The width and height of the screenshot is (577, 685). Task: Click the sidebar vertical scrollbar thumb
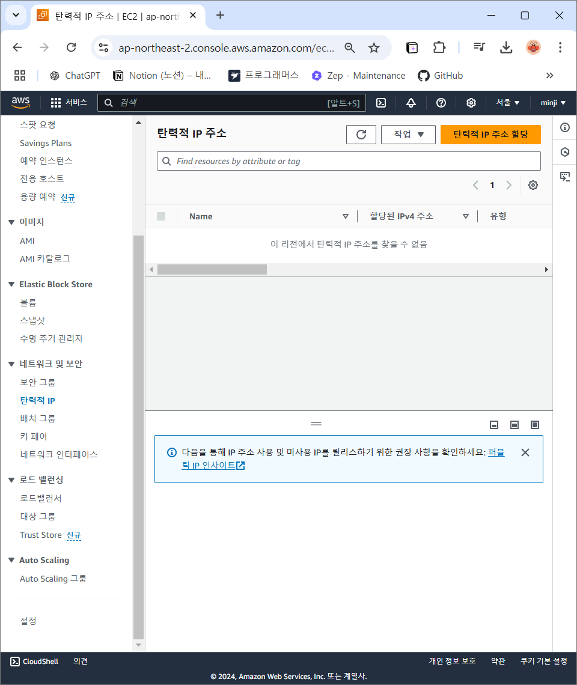point(139,437)
